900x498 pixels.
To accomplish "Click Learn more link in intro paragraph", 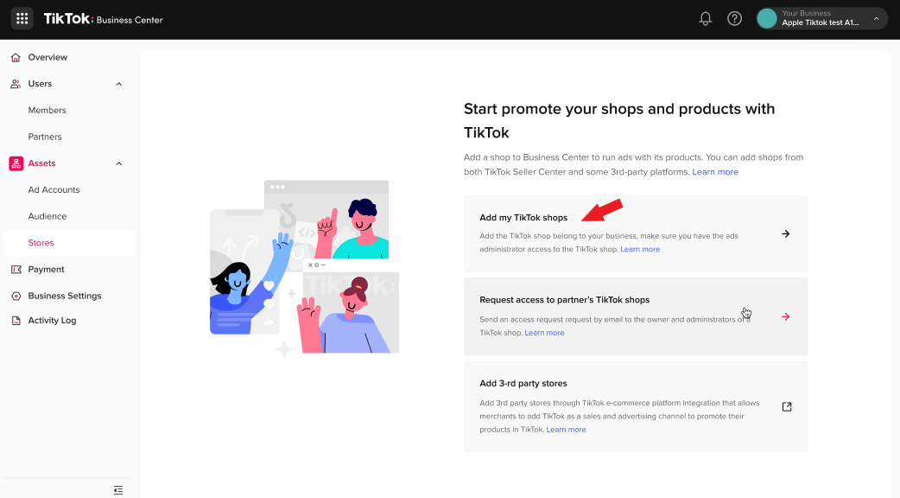I will tap(715, 172).
